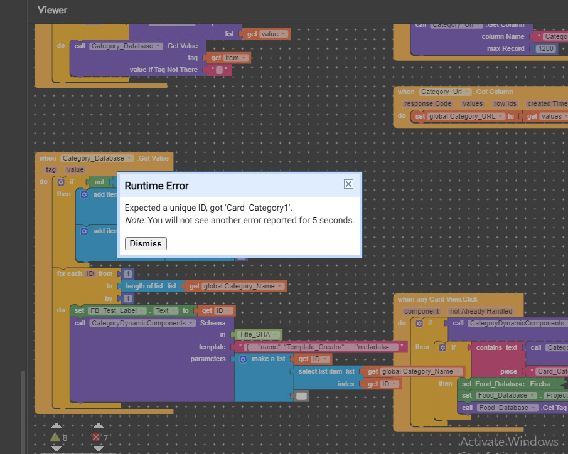Select the 'select list item' block
Image resolution: width=568 pixels, height=454 pixels.
point(327,371)
